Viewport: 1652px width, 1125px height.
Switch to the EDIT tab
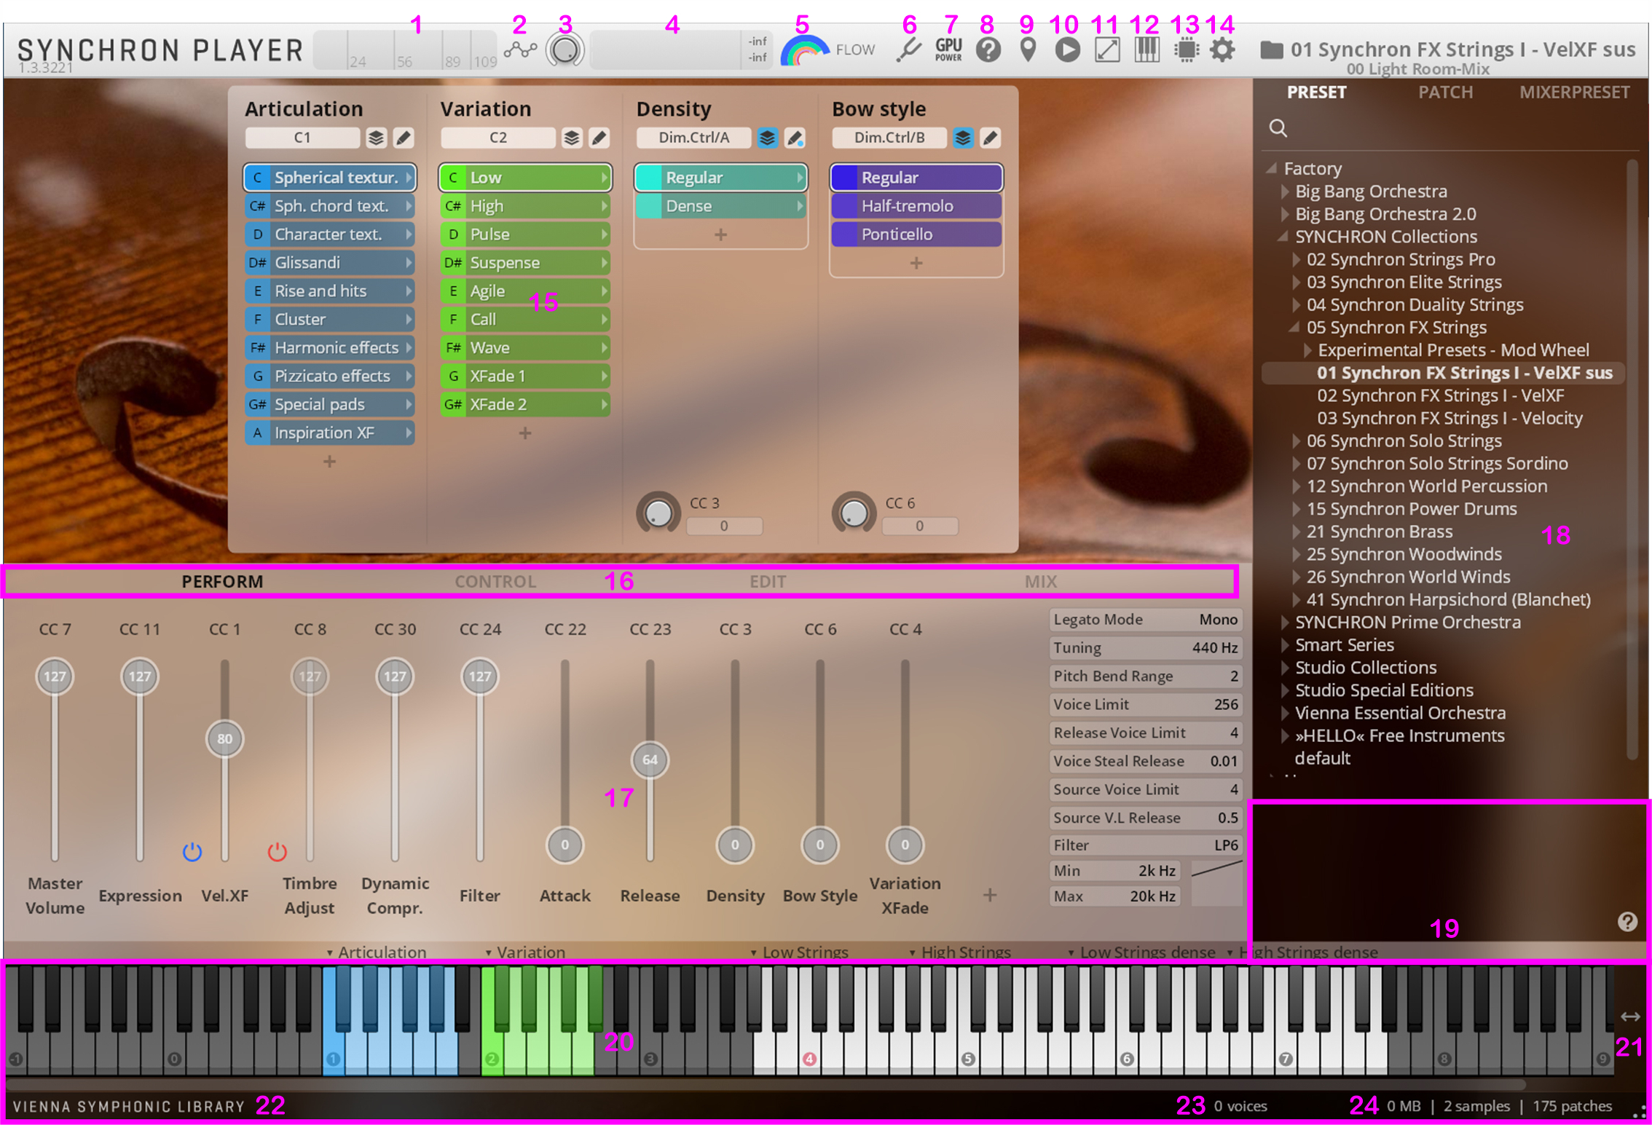(x=768, y=582)
